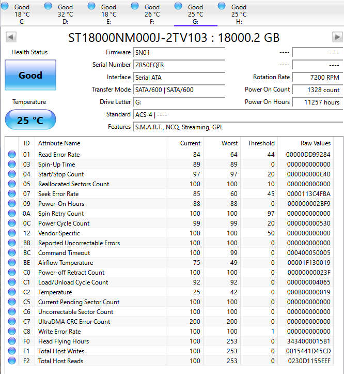
Task: Click the ID column header
Action: 26,143
